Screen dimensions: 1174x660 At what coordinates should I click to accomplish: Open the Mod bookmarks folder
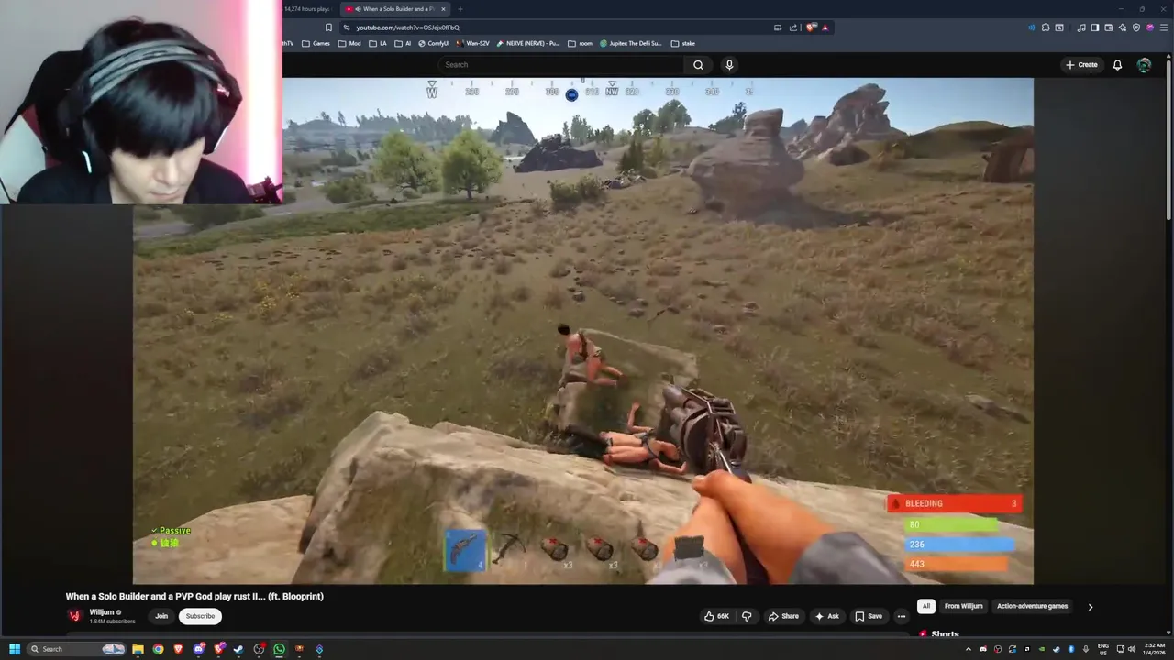pos(350,43)
